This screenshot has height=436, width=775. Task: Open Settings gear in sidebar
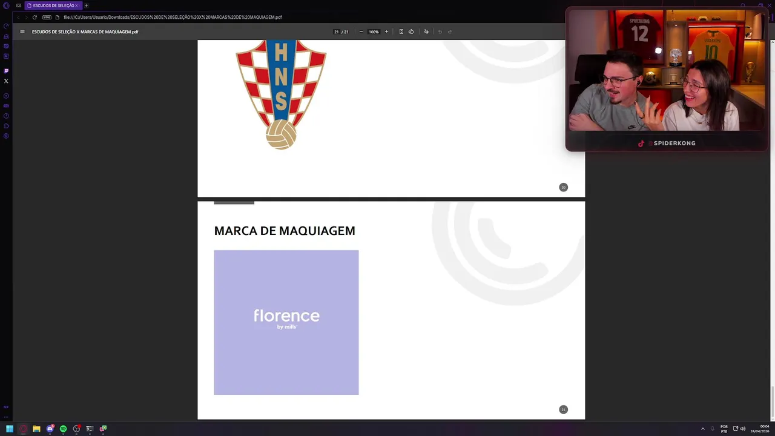(6, 136)
